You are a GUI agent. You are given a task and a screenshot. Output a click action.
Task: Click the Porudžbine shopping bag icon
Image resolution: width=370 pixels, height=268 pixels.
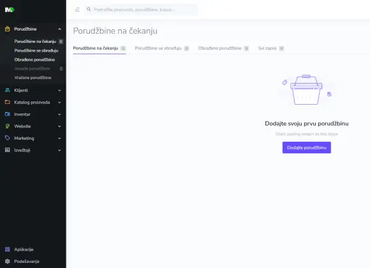pyautogui.click(x=7, y=29)
